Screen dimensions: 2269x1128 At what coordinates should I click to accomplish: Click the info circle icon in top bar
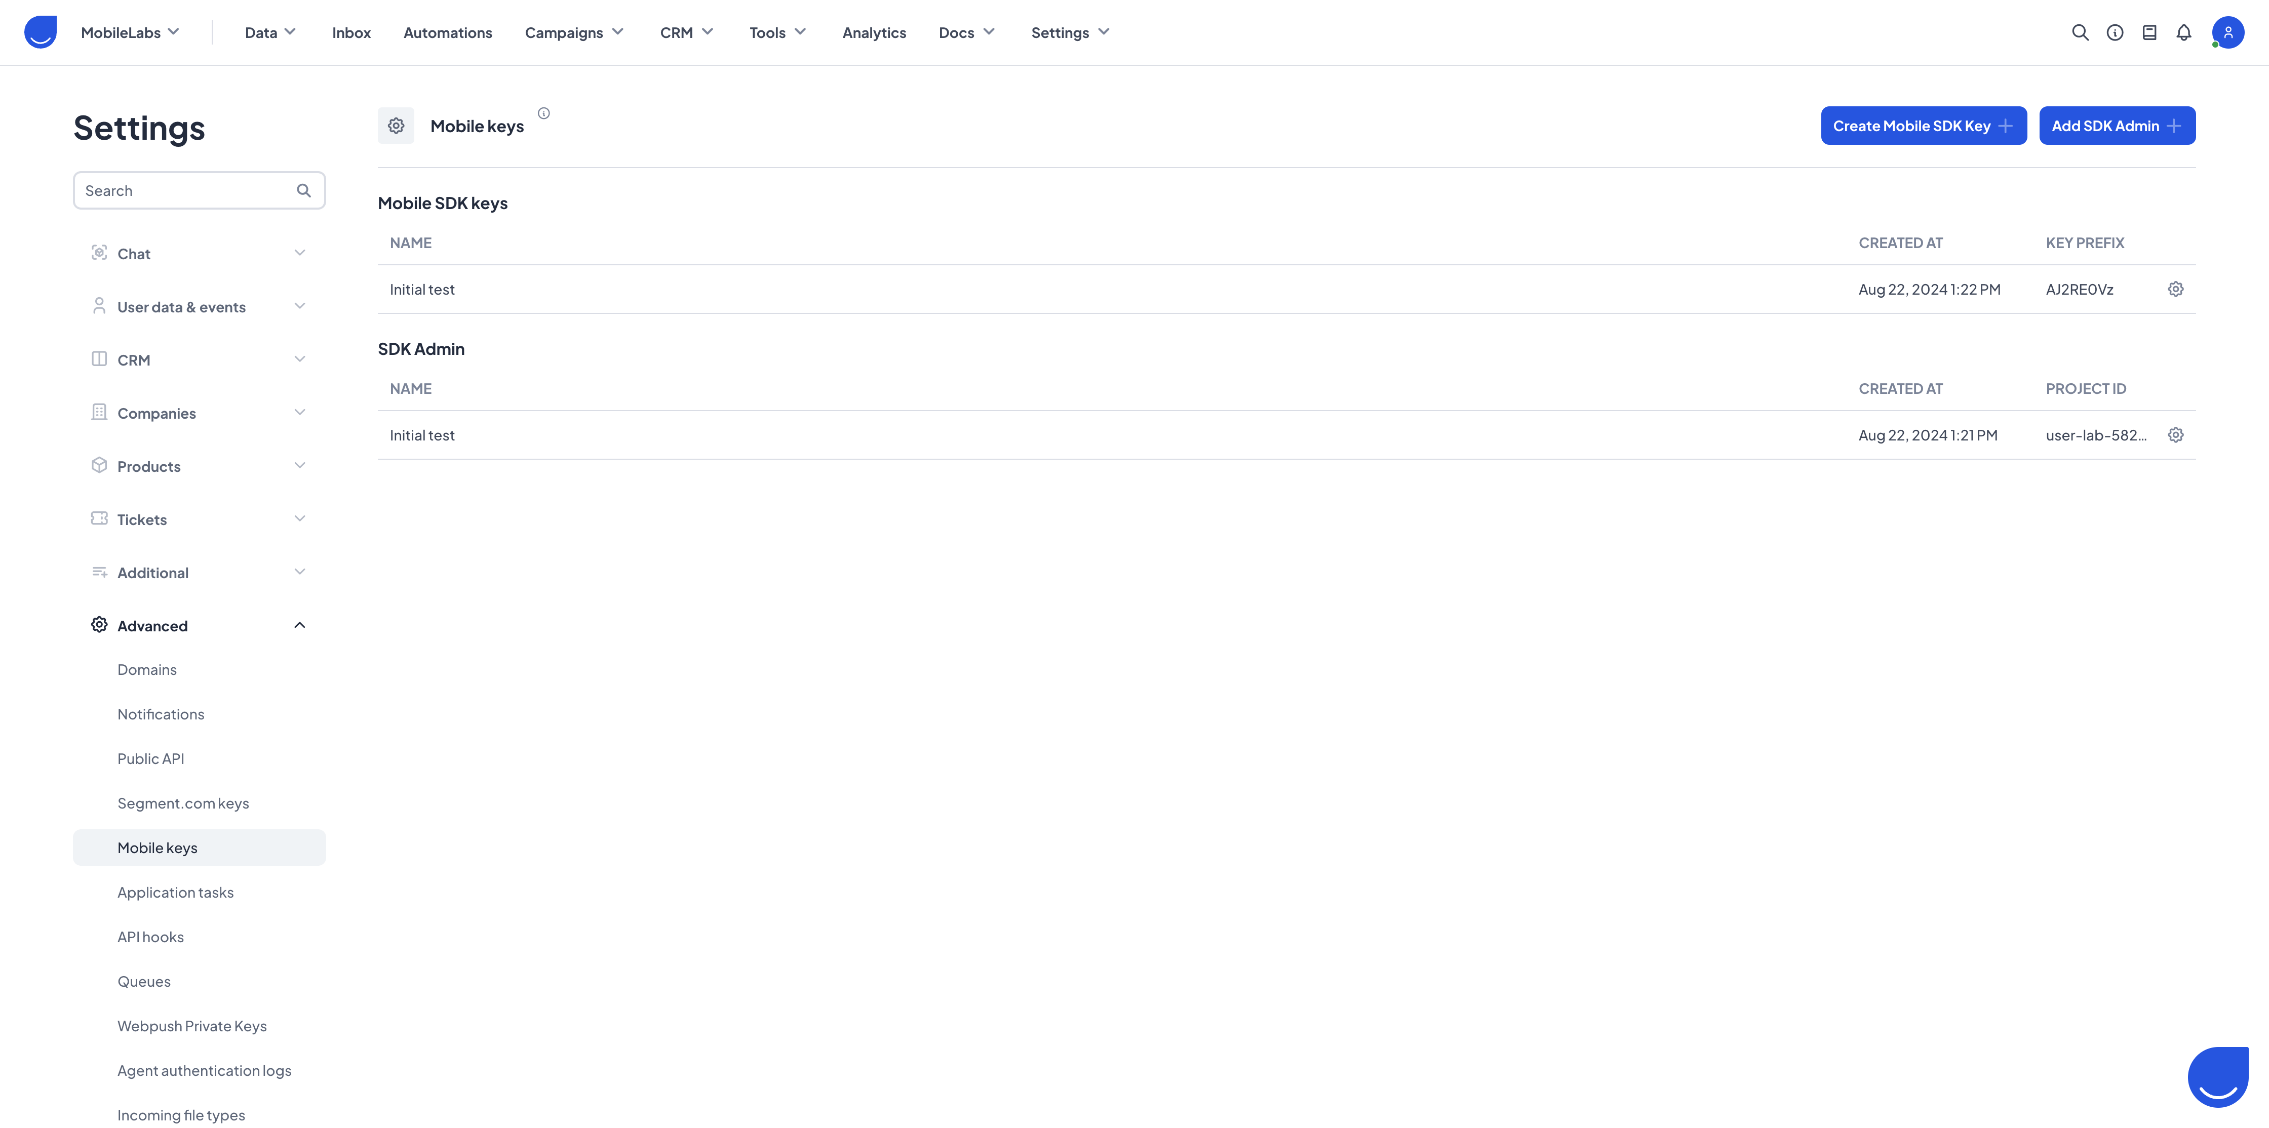tap(2114, 32)
